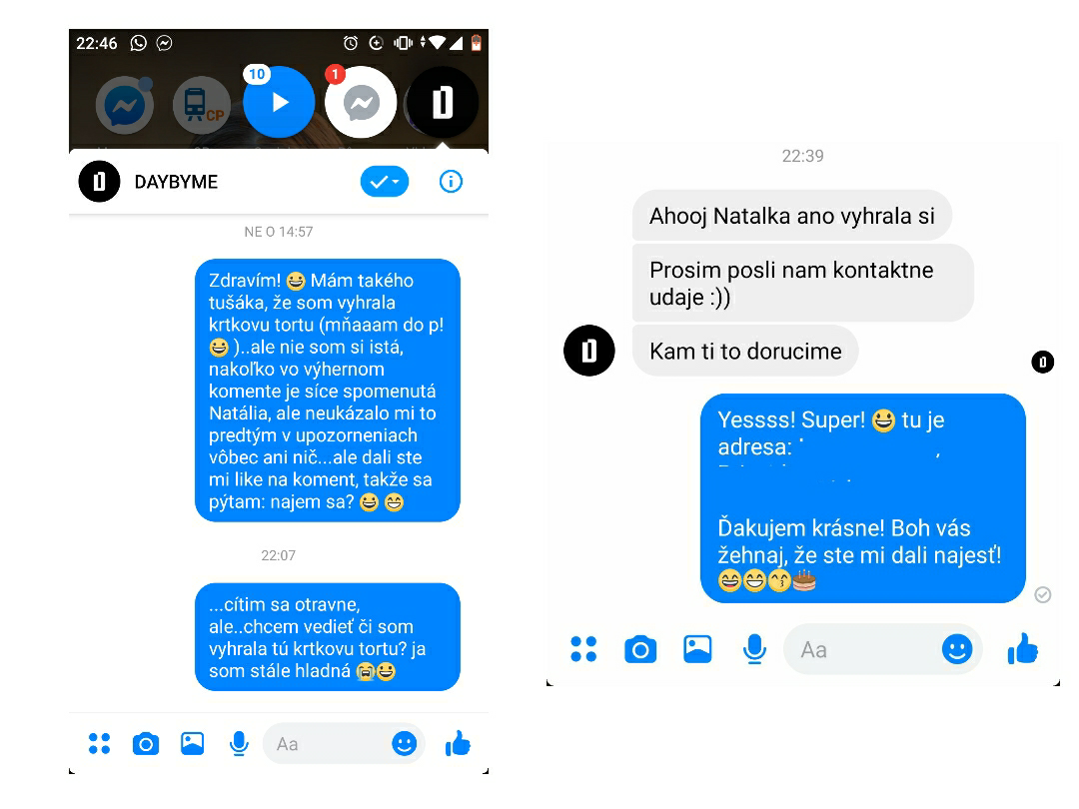Open the gallery image icon in the left chat
The image size is (1079, 809).
click(x=192, y=744)
